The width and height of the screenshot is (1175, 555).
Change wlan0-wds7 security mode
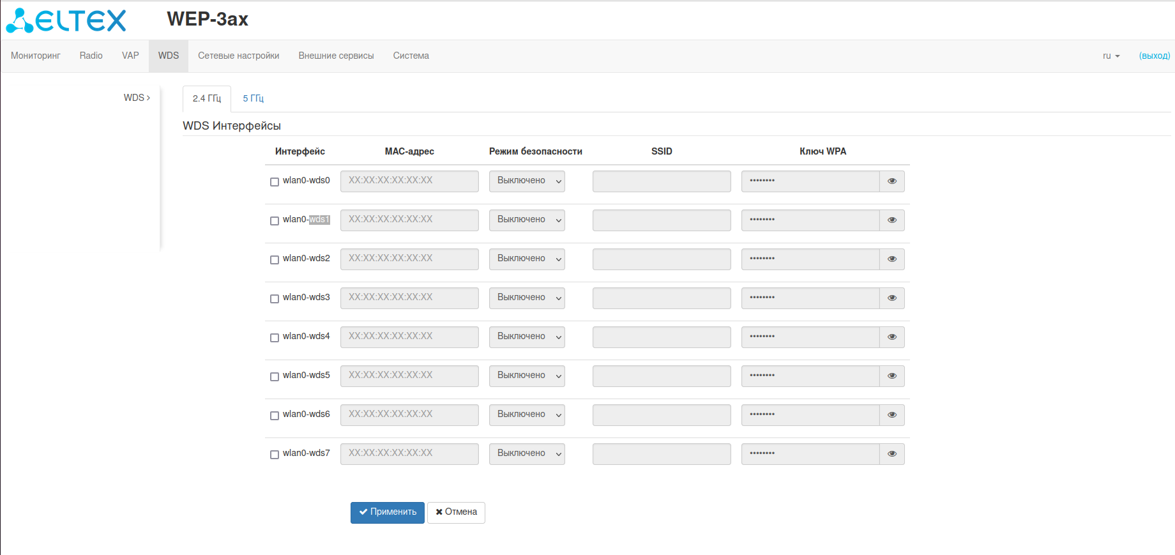coord(527,454)
